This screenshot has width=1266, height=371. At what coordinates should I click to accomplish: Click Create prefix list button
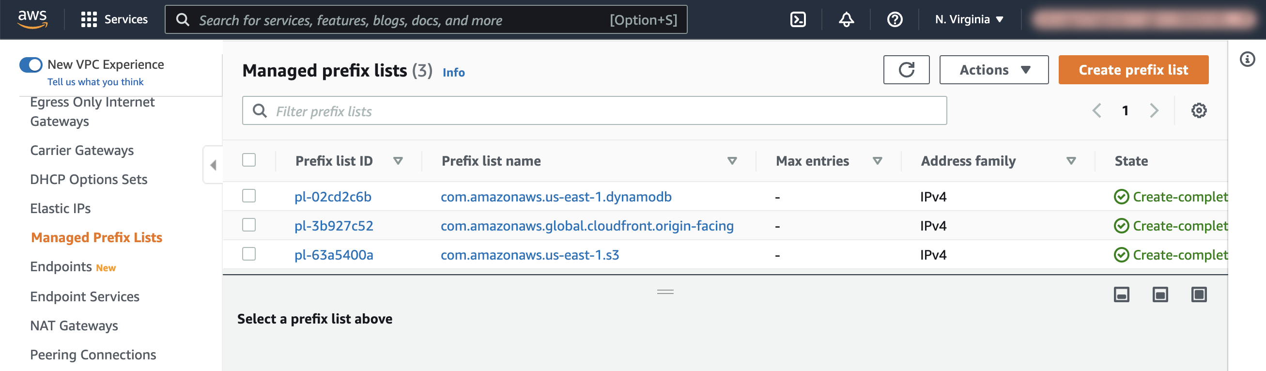1133,70
